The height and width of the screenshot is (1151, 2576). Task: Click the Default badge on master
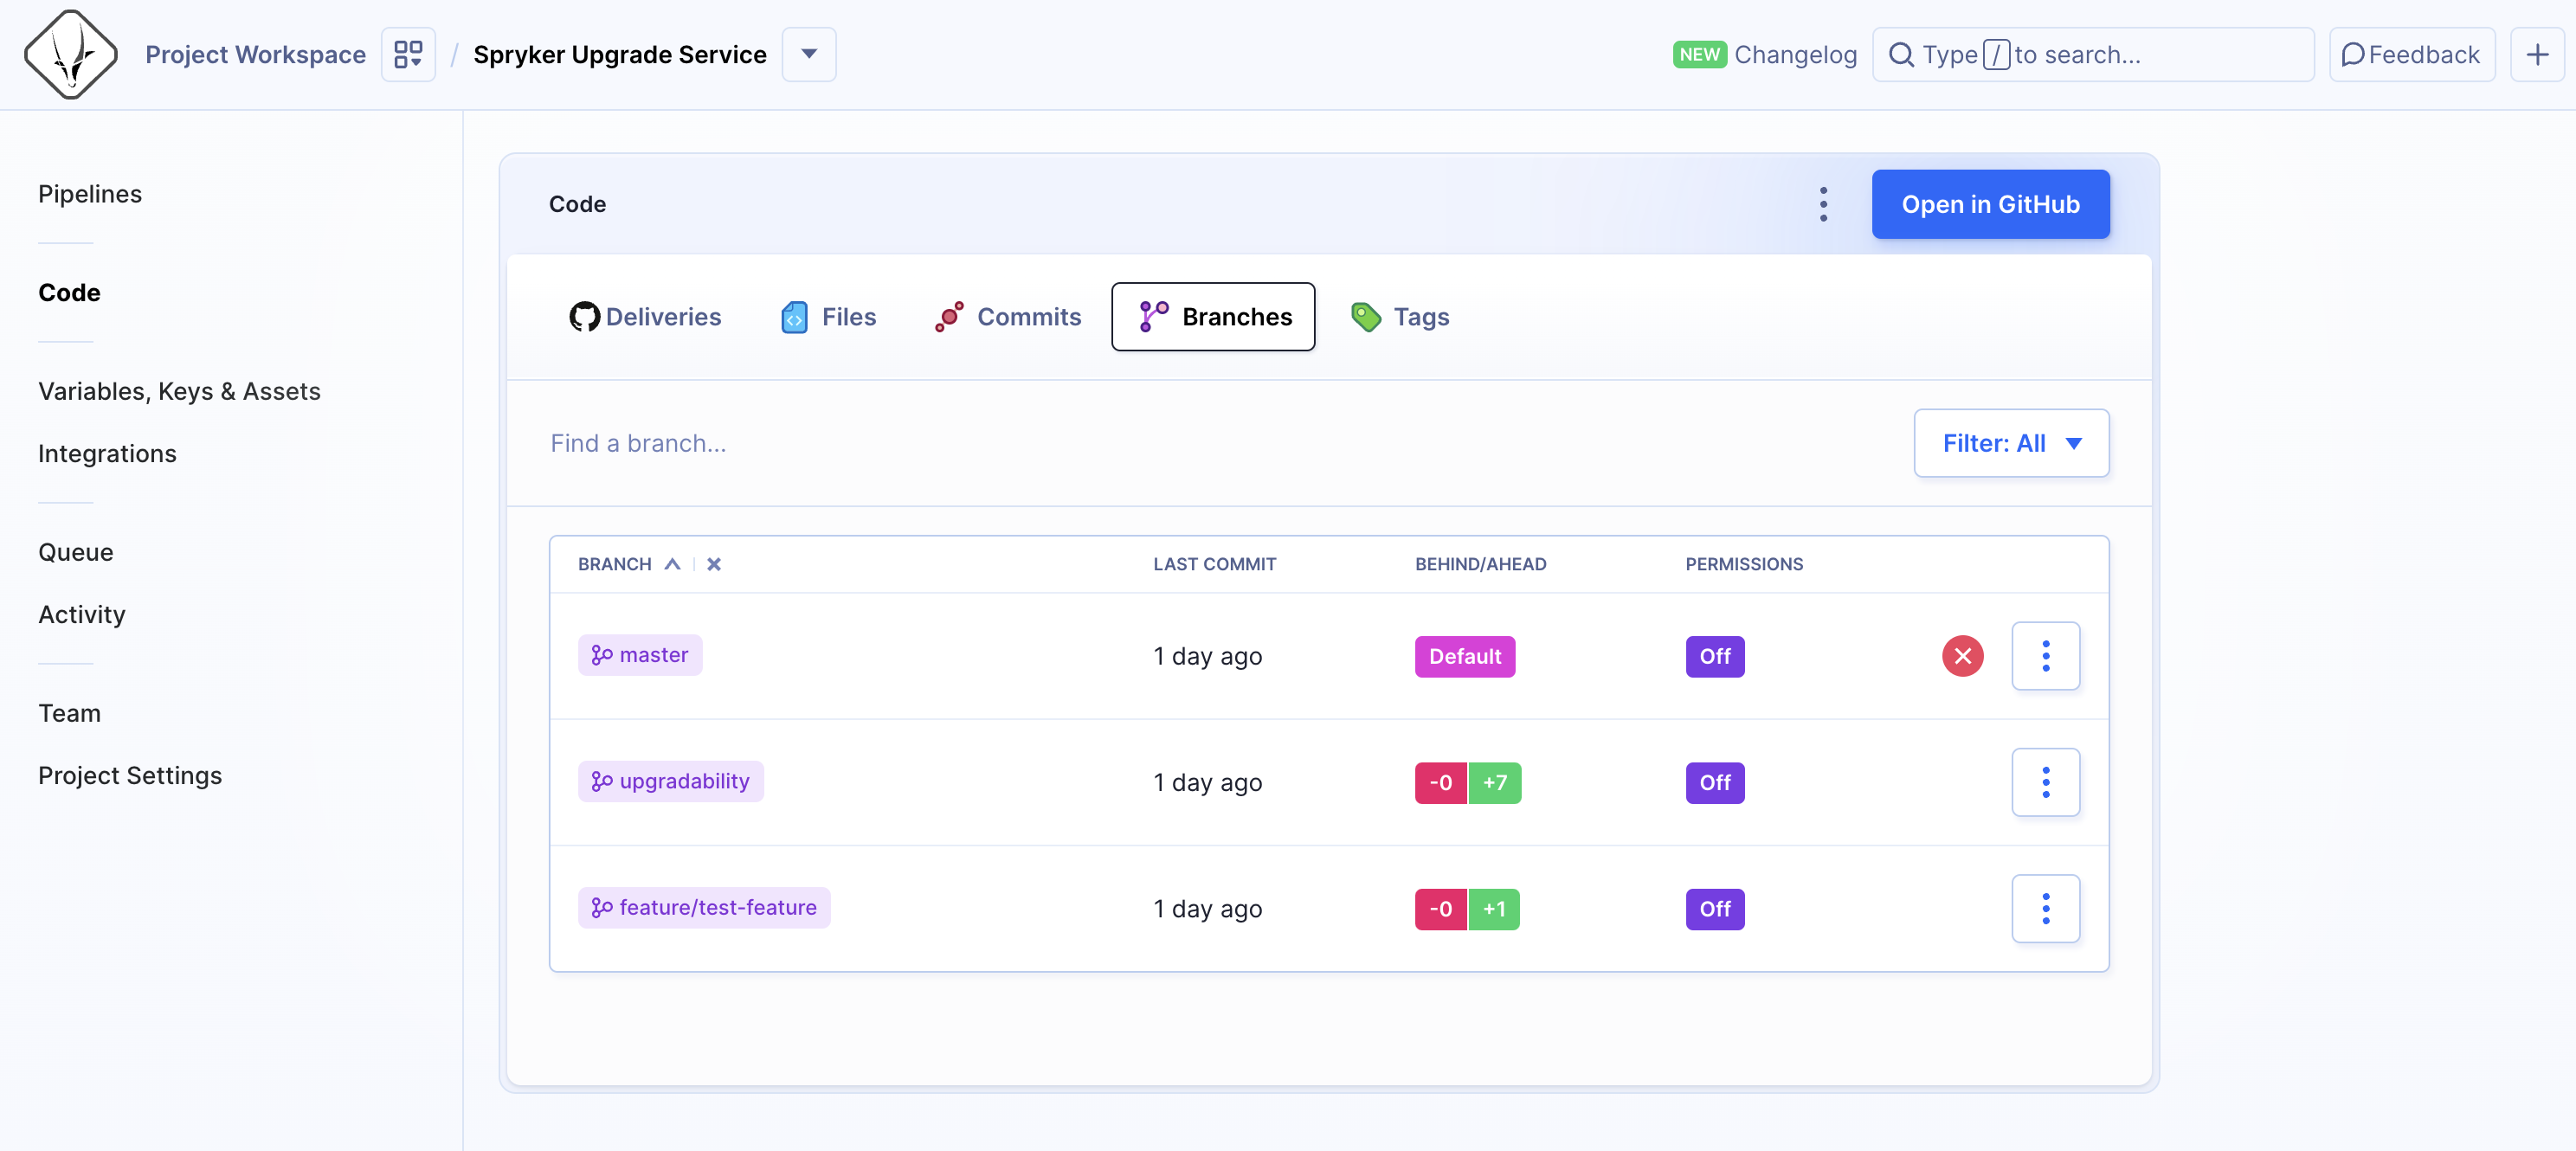[1465, 656]
